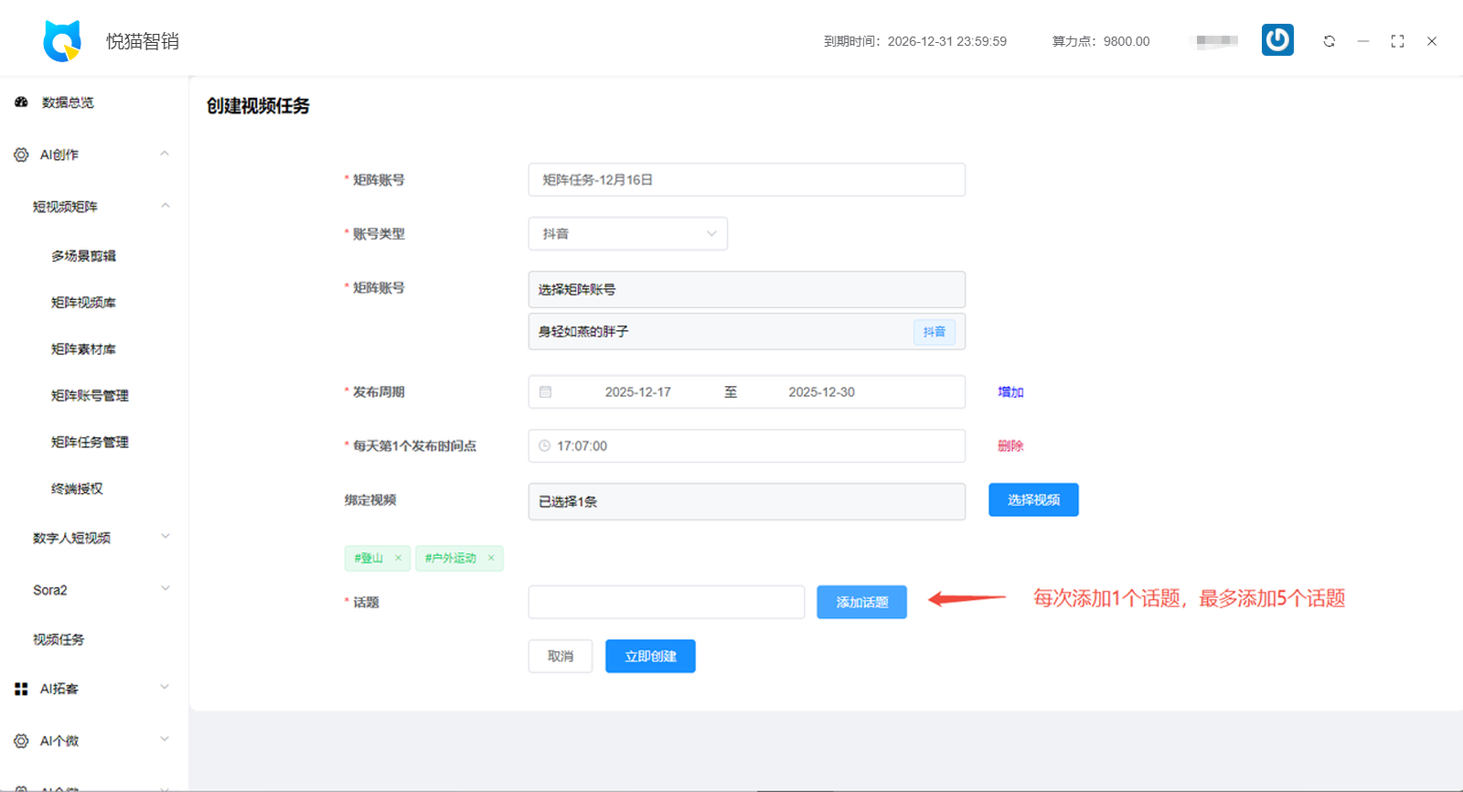Remove the #登山 topic tag

pos(398,558)
